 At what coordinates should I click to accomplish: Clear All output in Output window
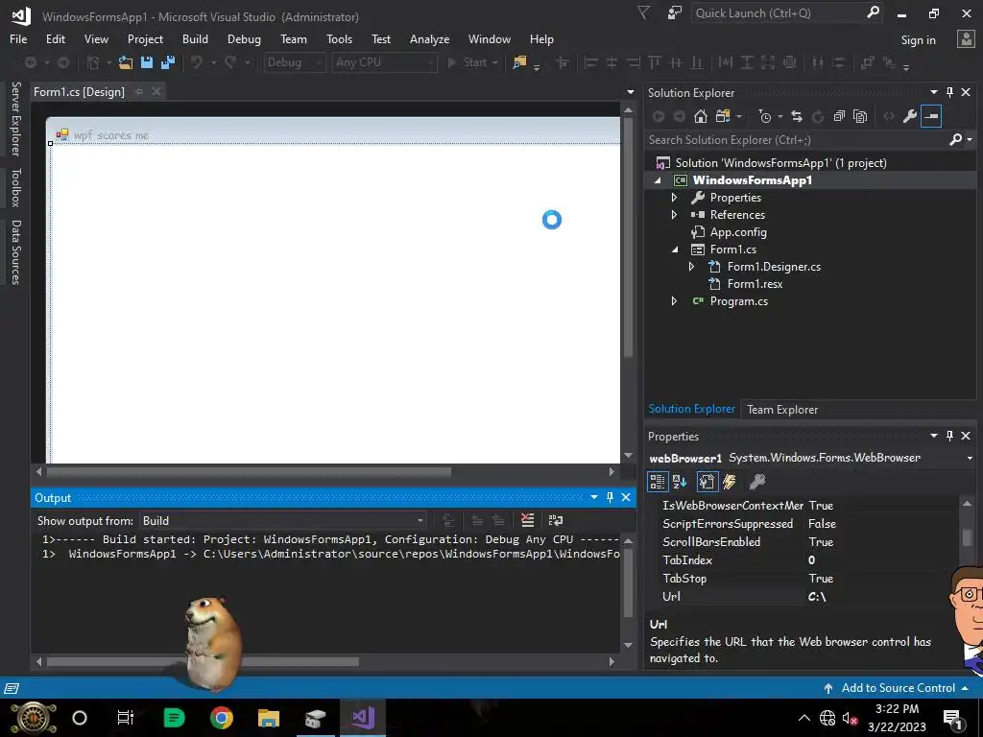pyautogui.click(x=527, y=520)
